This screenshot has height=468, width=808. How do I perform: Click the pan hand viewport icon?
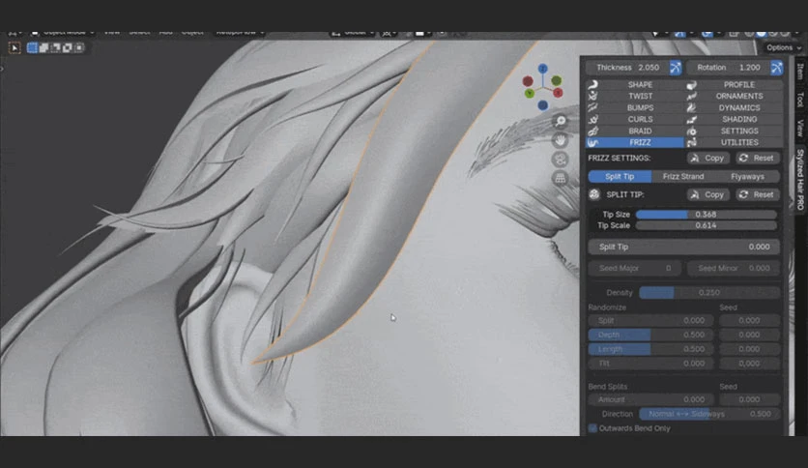tap(561, 140)
